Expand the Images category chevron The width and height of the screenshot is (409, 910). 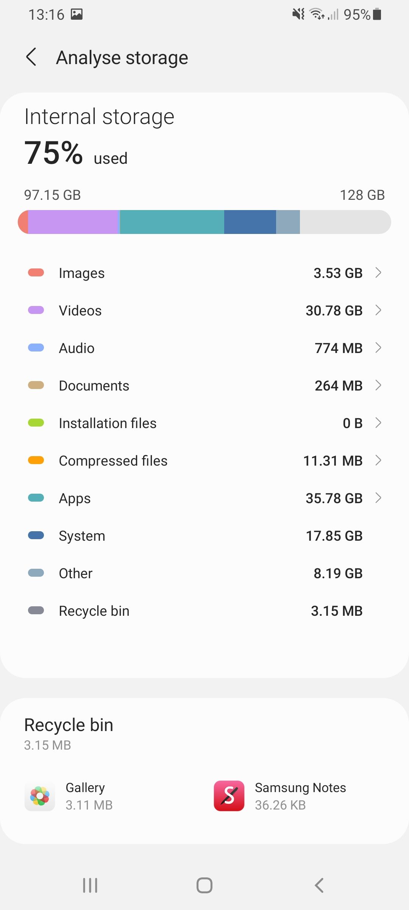[x=378, y=273]
